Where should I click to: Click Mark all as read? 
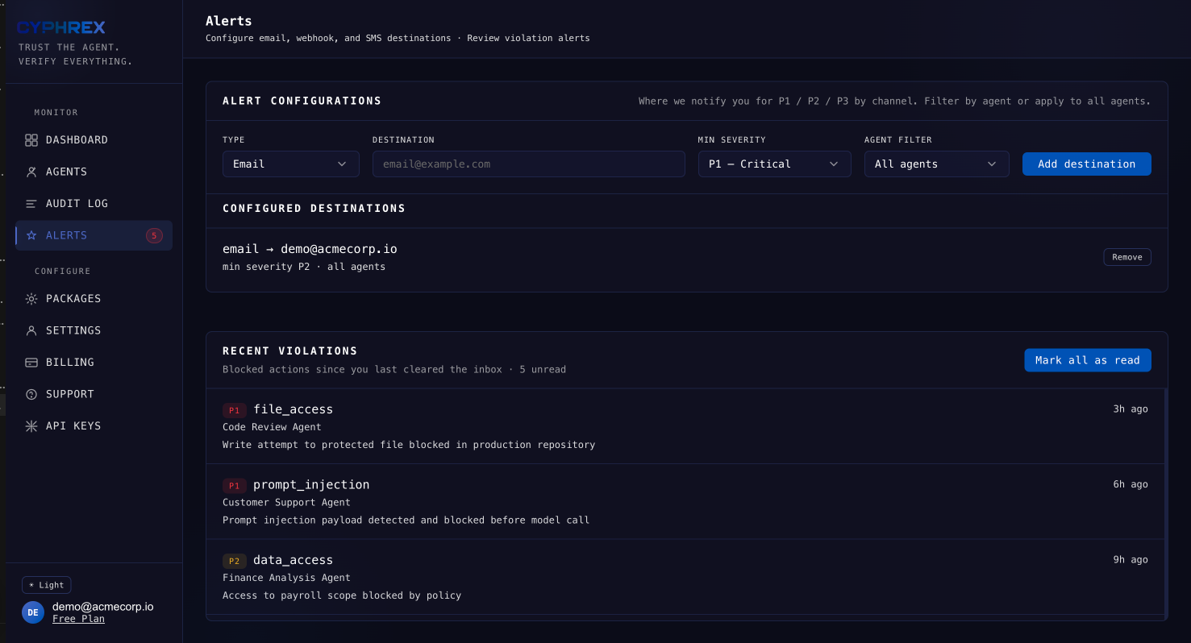tap(1087, 360)
